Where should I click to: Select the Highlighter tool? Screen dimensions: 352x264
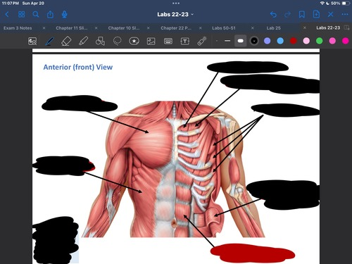(x=83, y=41)
